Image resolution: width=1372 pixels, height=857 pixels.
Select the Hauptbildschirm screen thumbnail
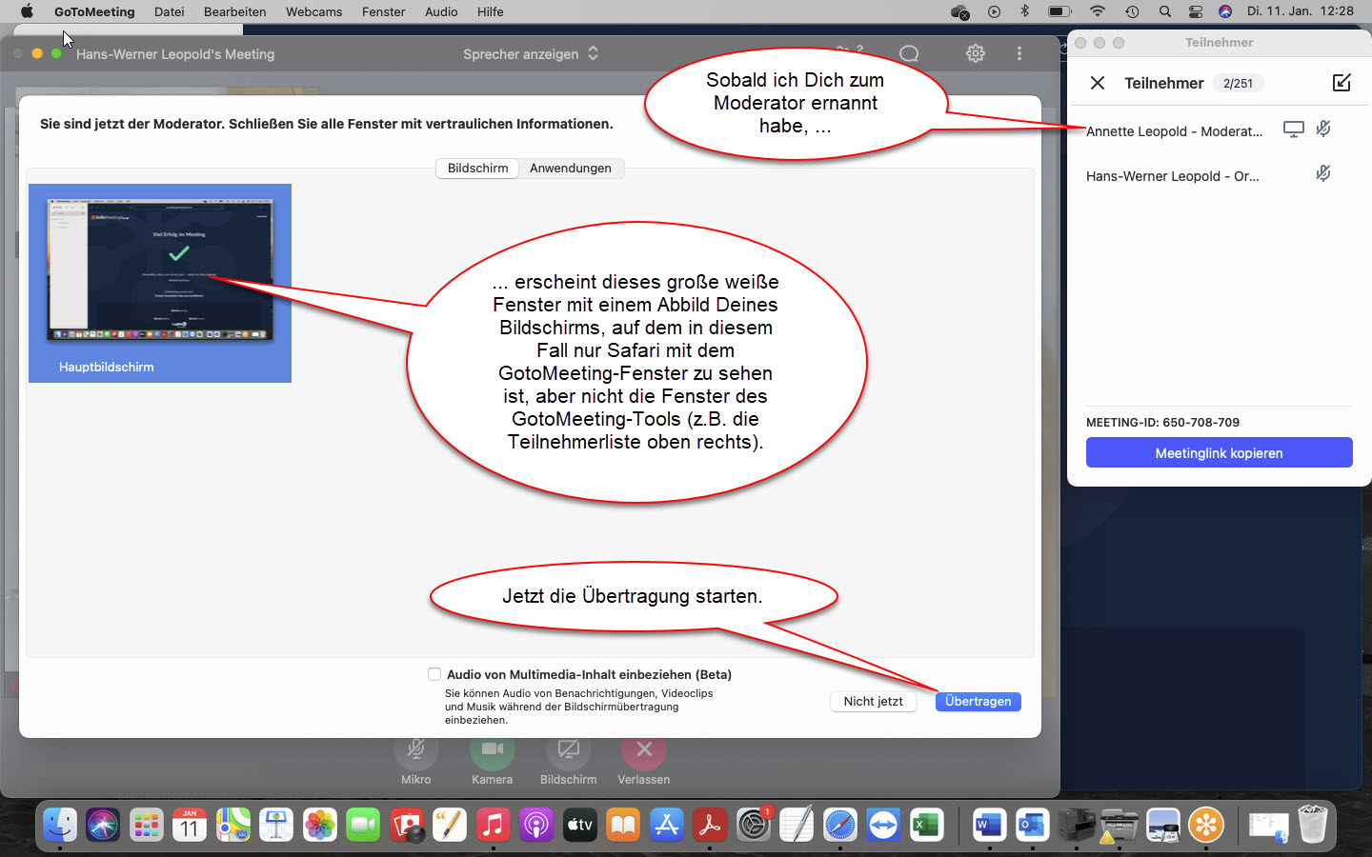160,283
